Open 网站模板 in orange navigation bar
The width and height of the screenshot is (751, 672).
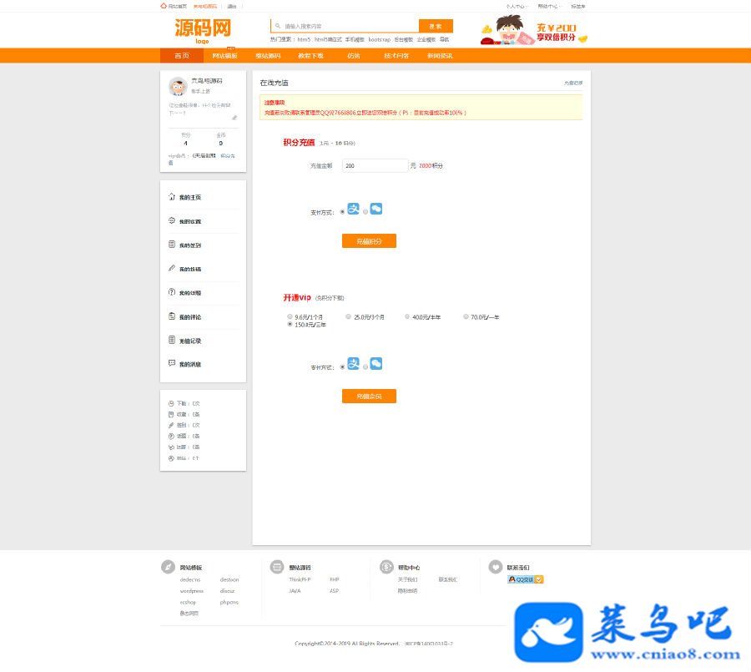coord(224,56)
